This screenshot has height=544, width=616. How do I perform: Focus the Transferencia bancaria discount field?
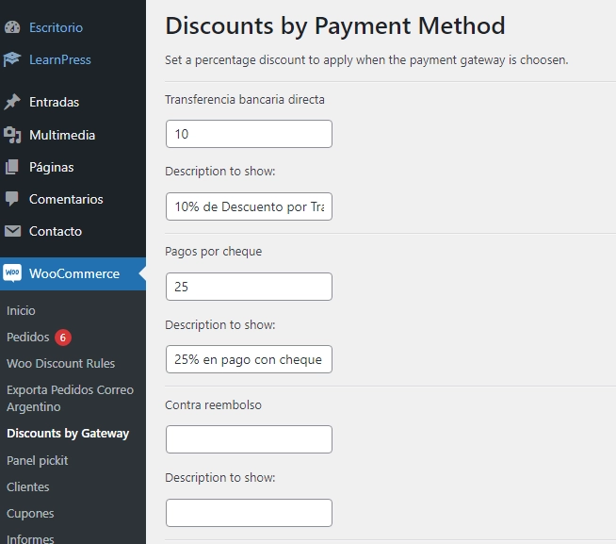(249, 134)
